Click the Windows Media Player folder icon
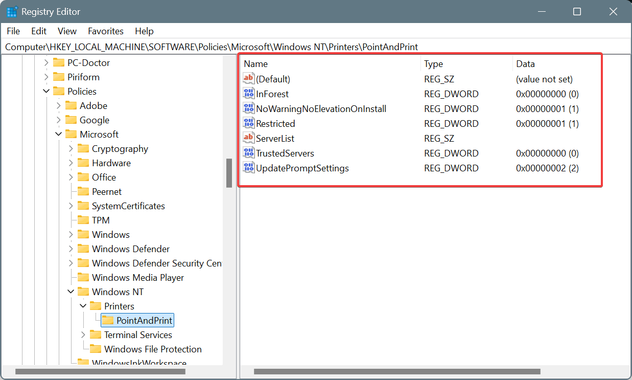632x380 pixels. coord(83,278)
